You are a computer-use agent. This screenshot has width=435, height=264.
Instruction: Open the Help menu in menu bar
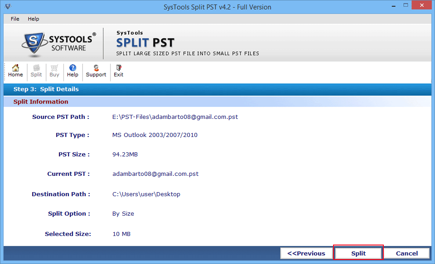(34, 19)
